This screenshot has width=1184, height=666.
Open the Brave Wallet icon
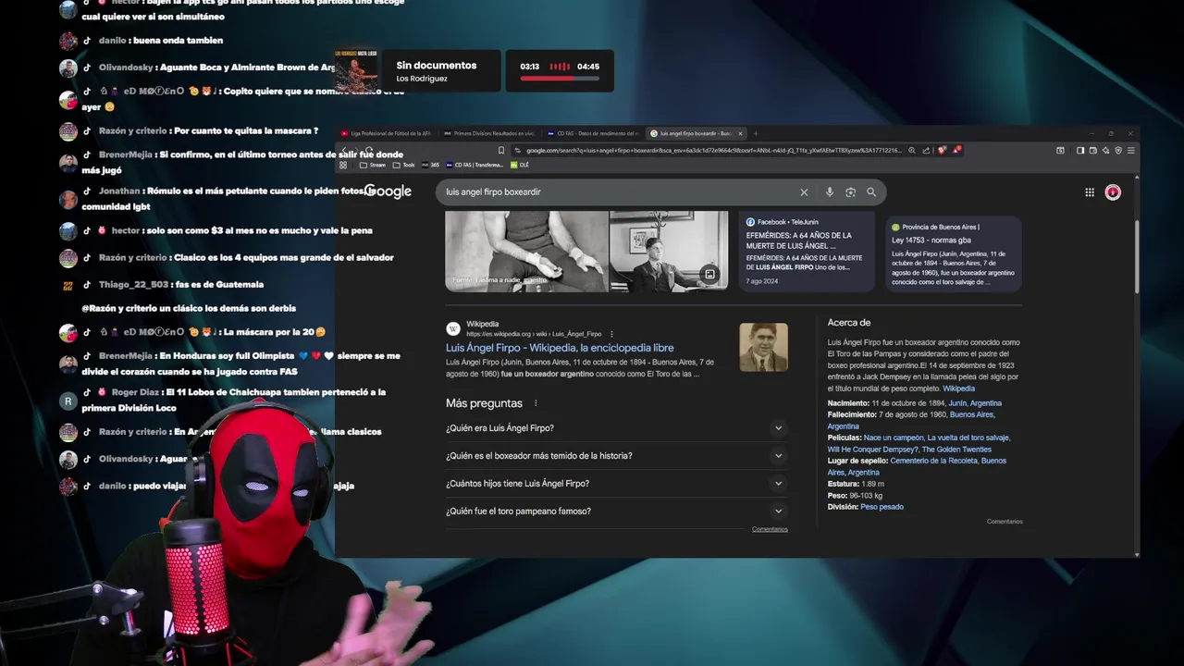(x=1092, y=150)
